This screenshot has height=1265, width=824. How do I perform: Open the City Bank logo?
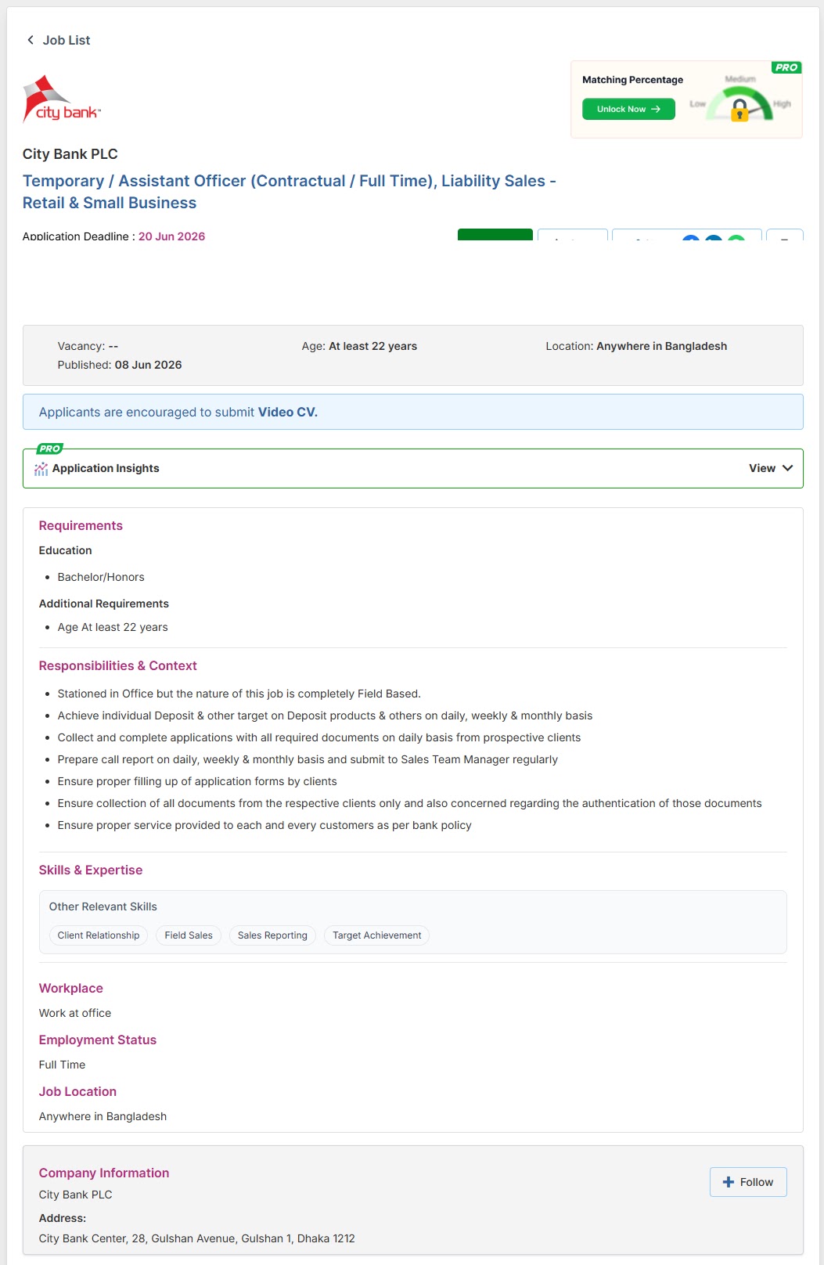(62, 99)
